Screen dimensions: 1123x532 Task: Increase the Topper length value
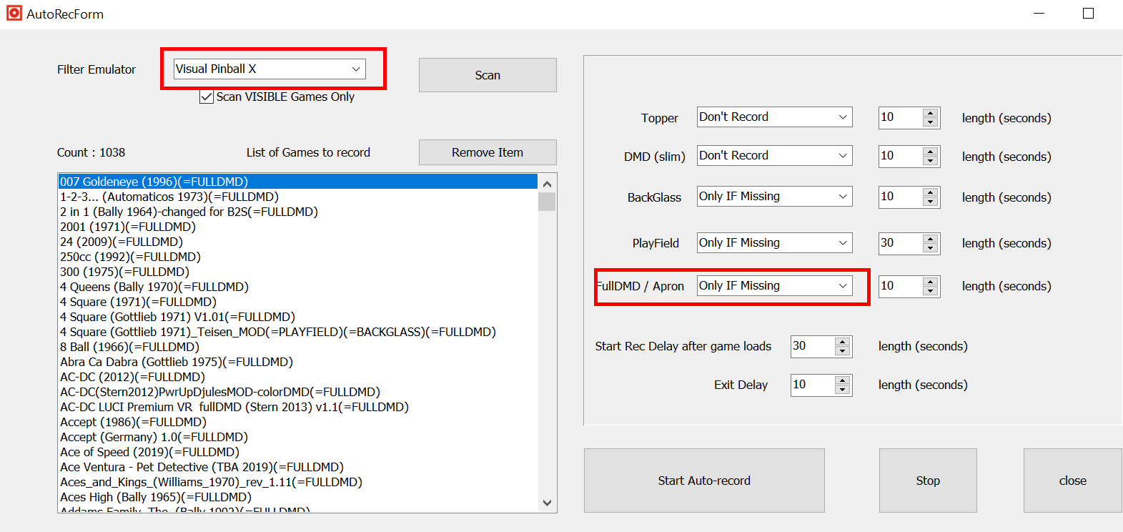[x=930, y=113]
